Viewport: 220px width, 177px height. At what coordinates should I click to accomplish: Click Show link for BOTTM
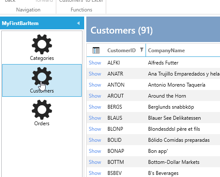click(x=95, y=162)
